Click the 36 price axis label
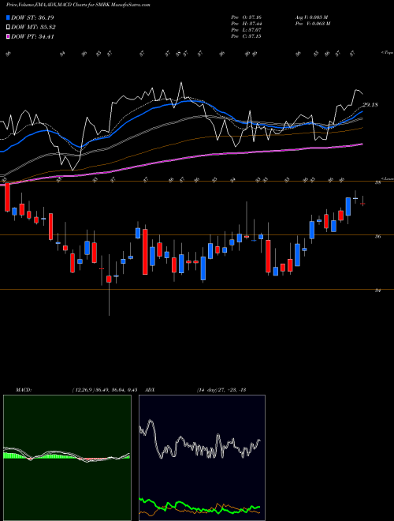The height and width of the screenshot is (521, 394). click(377, 237)
